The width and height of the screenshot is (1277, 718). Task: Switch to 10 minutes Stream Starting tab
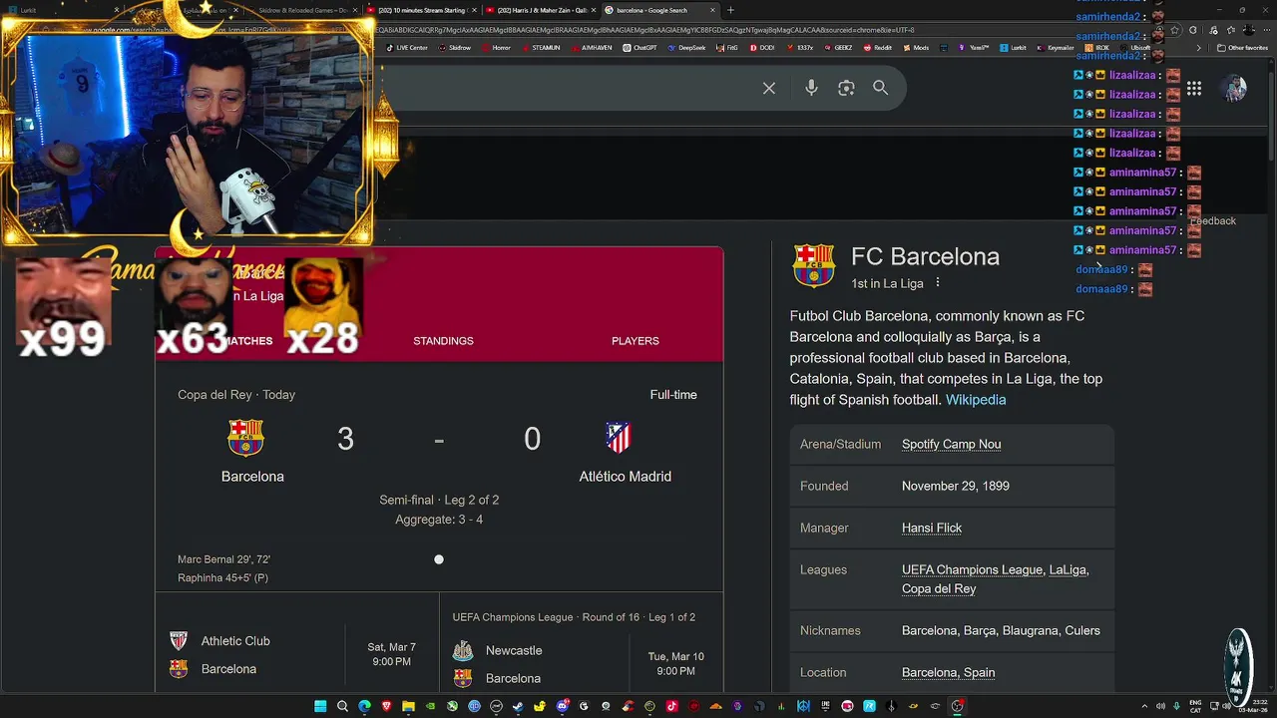tap(419, 10)
